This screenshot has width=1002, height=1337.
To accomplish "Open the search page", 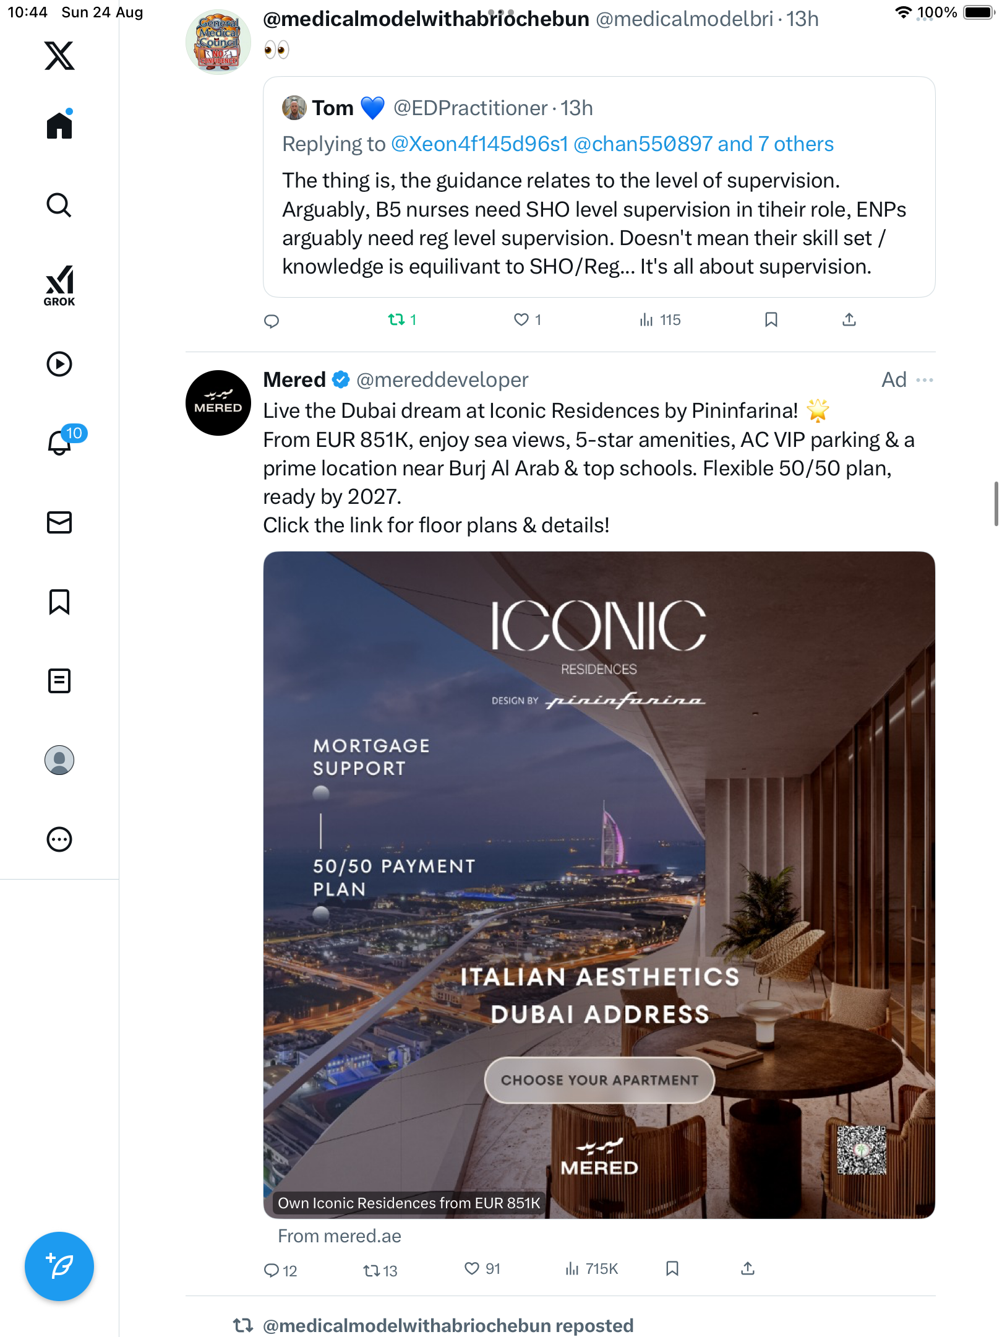I will [59, 205].
